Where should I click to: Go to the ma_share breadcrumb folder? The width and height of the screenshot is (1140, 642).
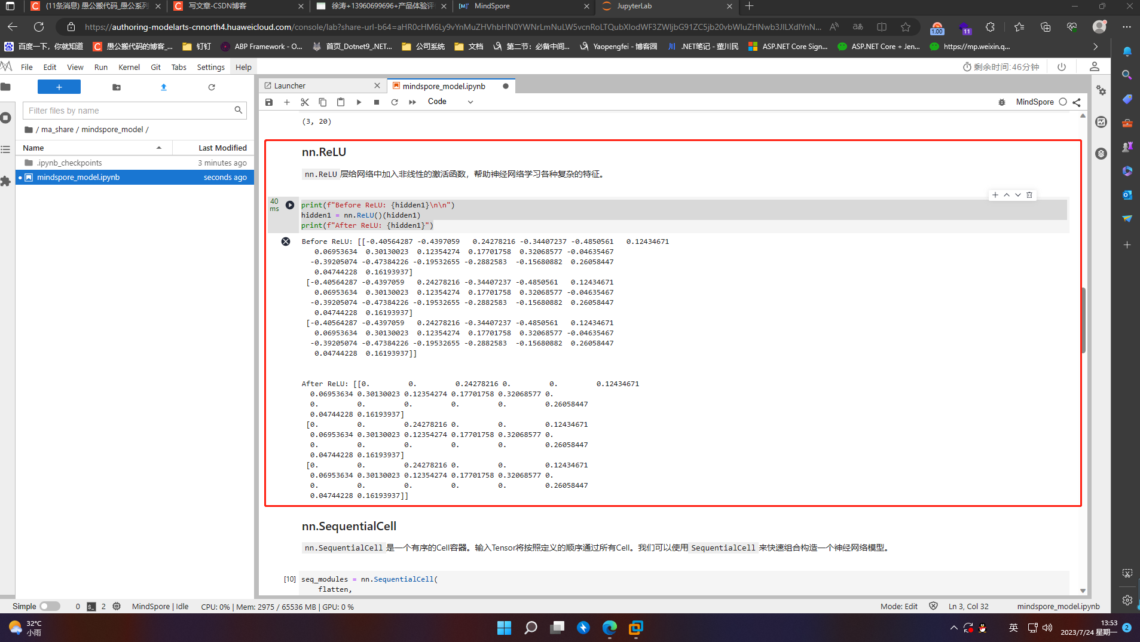[57, 129]
